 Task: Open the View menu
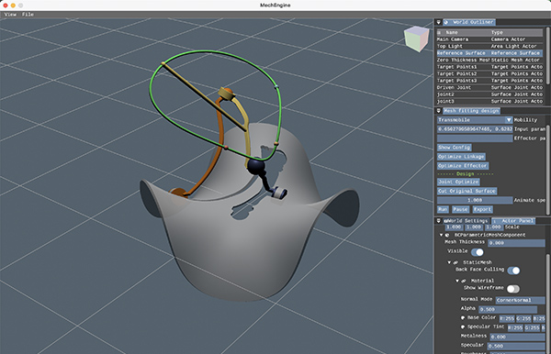point(10,15)
